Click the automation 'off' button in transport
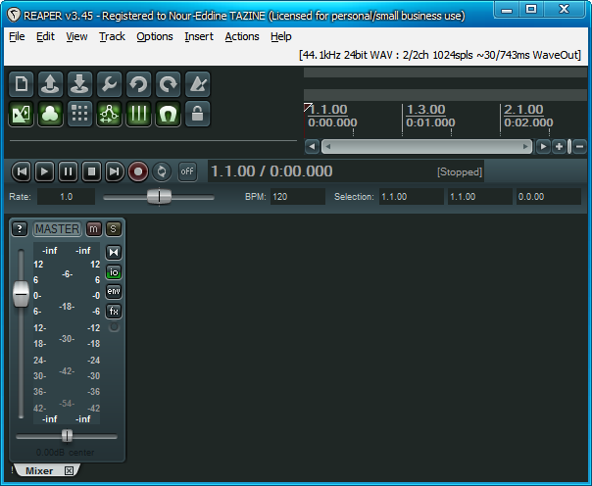The height and width of the screenshot is (486, 592). pos(187,171)
